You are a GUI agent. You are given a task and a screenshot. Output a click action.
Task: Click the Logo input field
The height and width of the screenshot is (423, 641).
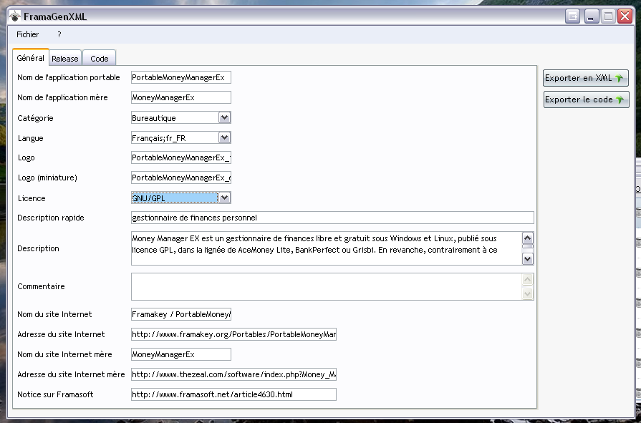181,157
